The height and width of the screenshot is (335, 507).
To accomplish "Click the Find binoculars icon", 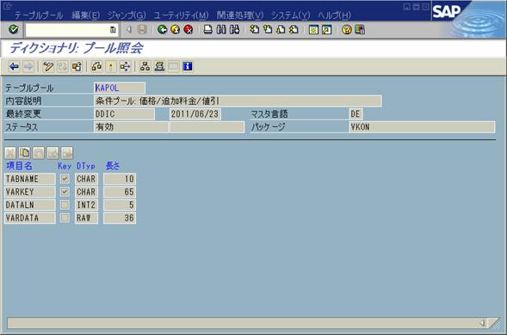I will (x=221, y=30).
